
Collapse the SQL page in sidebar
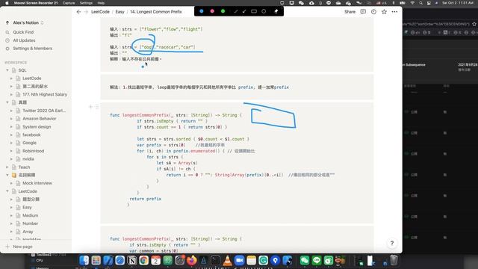[x=7, y=70]
